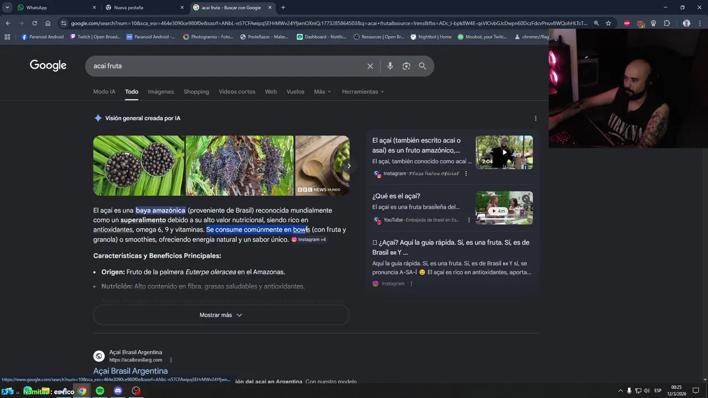Screen dimensions: 708x398
Task: Open Chrome home page button
Action: (x=48, y=23)
